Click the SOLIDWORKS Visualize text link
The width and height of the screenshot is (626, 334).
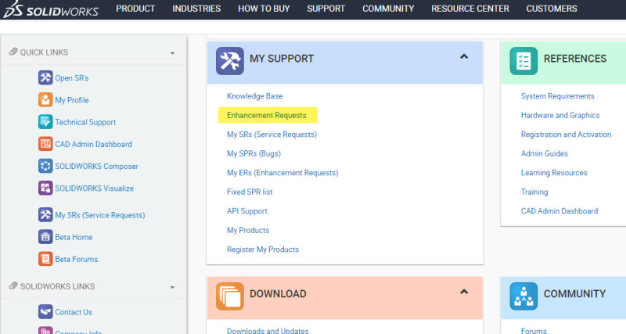coord(94,189)
